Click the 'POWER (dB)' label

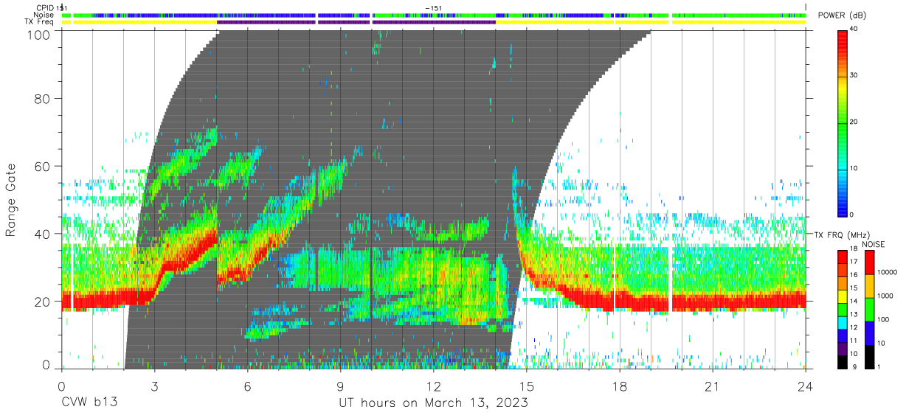point(842,15)
